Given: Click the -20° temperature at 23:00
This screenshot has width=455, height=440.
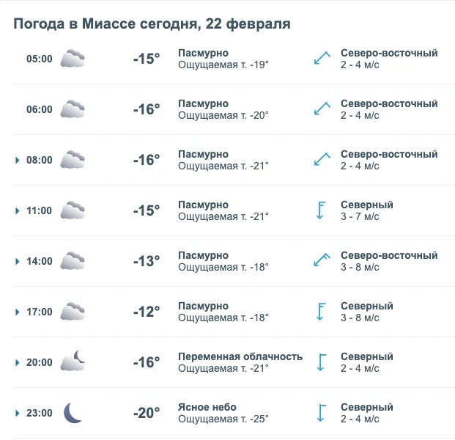Looking at the screenshot, I should (x=146, y=413).
